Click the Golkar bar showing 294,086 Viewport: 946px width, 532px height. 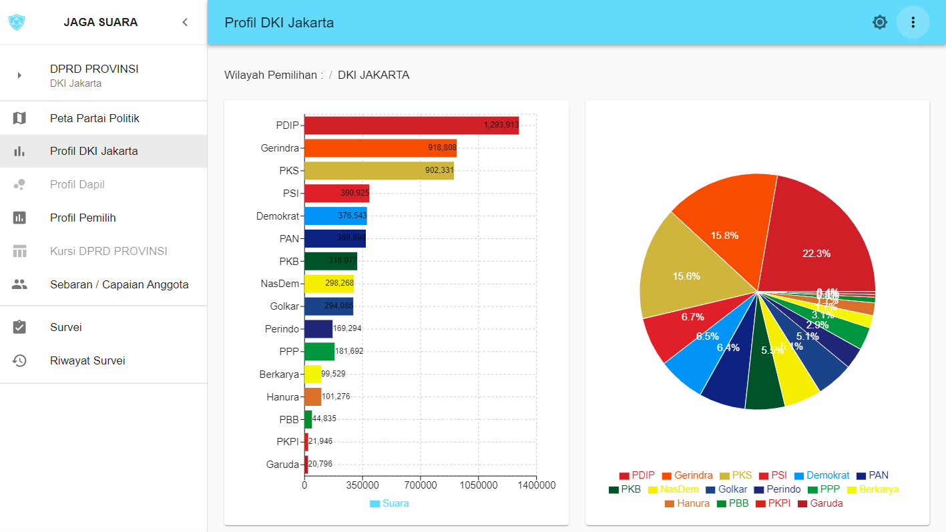click(x=328, y=306)
